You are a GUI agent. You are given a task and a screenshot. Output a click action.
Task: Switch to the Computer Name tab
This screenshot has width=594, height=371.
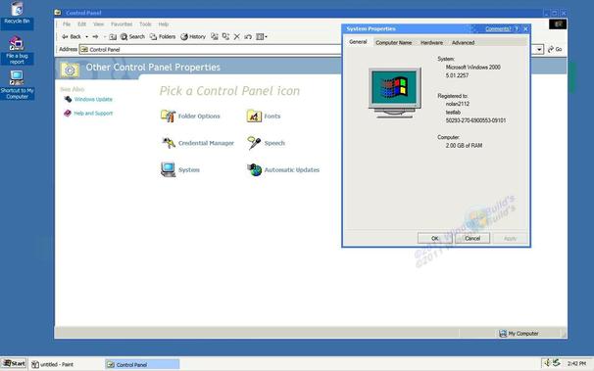pos(394,43)
